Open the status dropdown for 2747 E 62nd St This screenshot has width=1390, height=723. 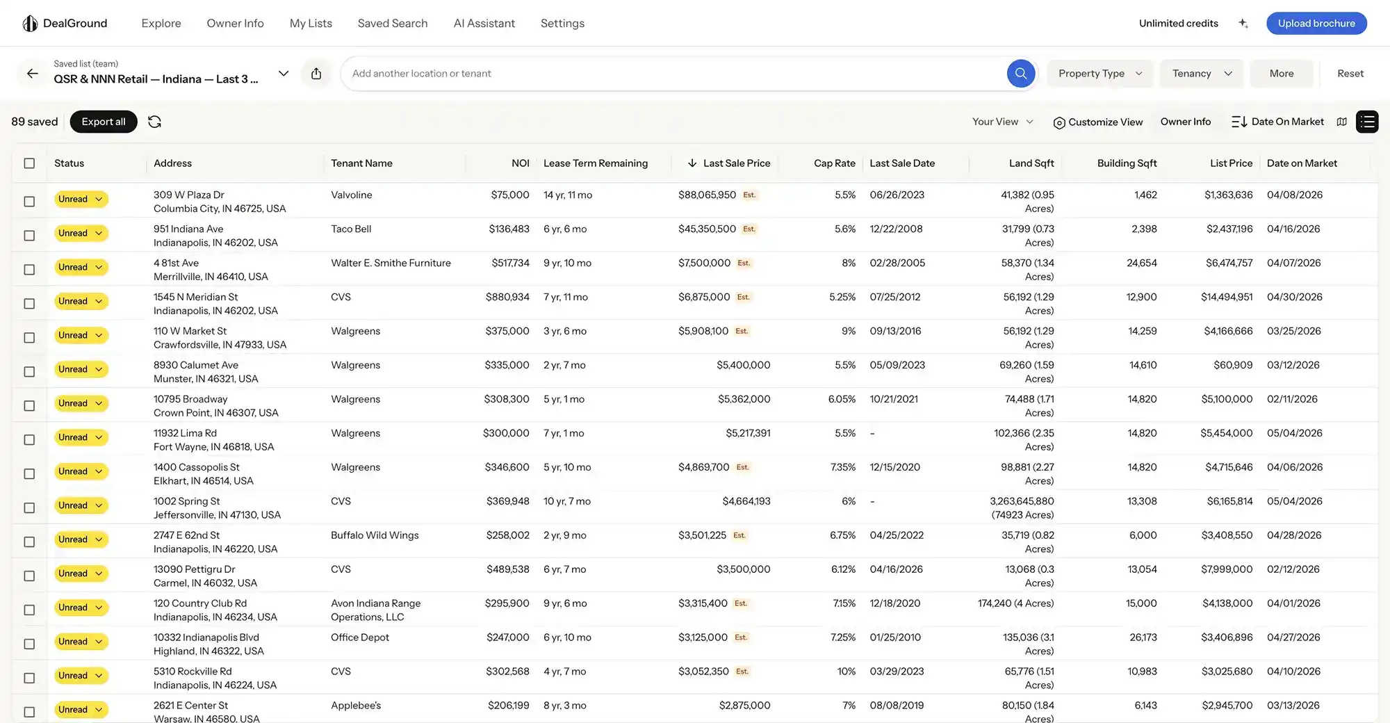(x=81, y=540)
